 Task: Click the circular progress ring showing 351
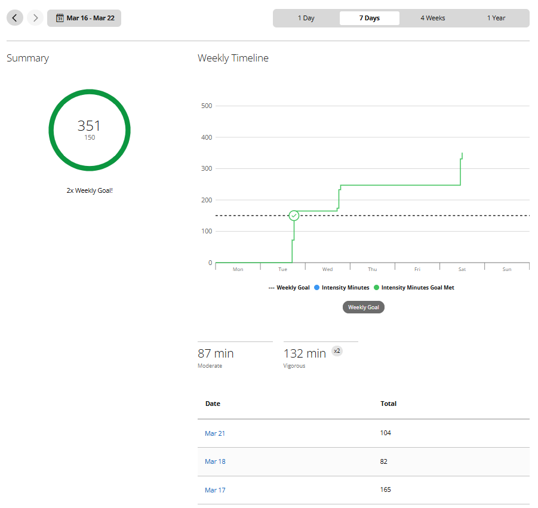[90, 130]
